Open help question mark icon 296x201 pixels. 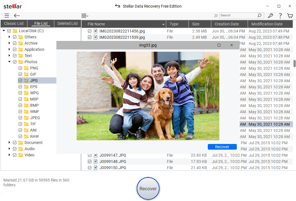280,16
